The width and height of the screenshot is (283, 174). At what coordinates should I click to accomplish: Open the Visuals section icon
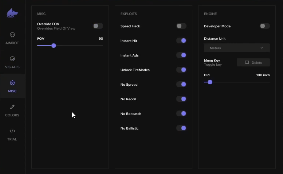pos(12,59)
